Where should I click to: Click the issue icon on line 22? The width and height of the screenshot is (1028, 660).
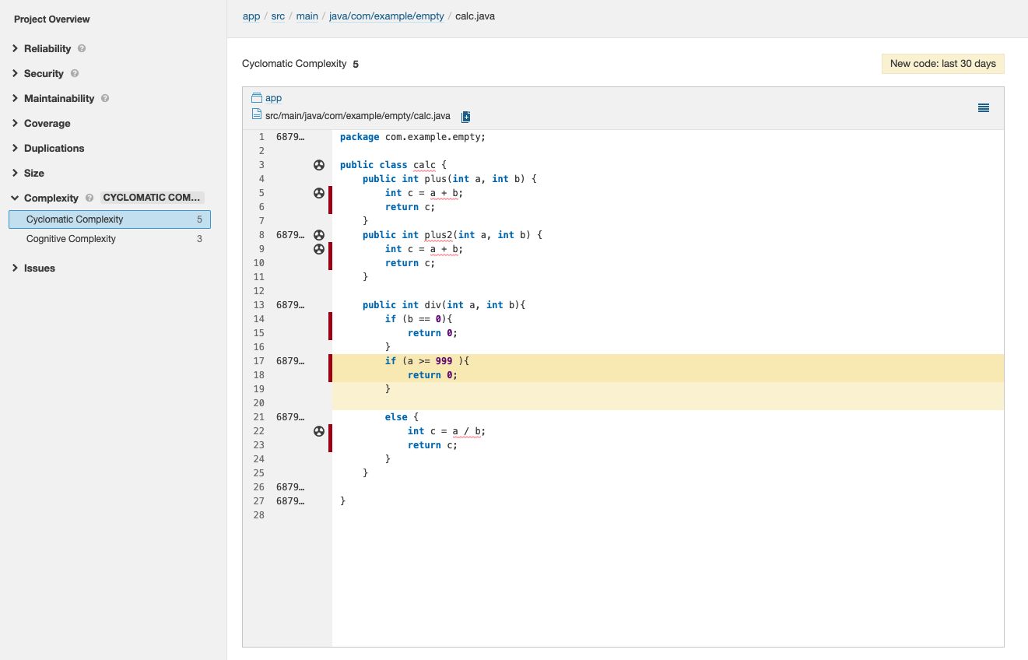pyautogui.click(x=318, y=431)
